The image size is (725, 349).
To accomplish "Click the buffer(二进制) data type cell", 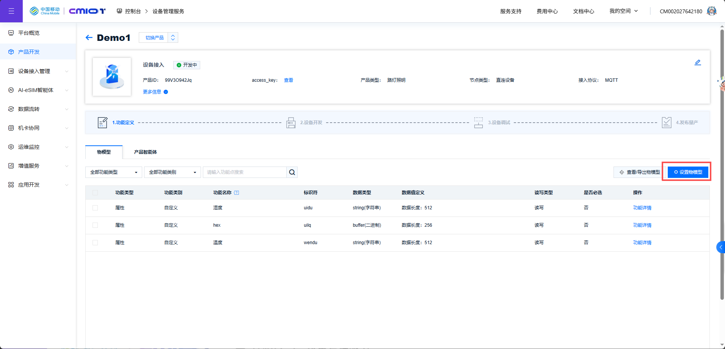I will [367, 225].
